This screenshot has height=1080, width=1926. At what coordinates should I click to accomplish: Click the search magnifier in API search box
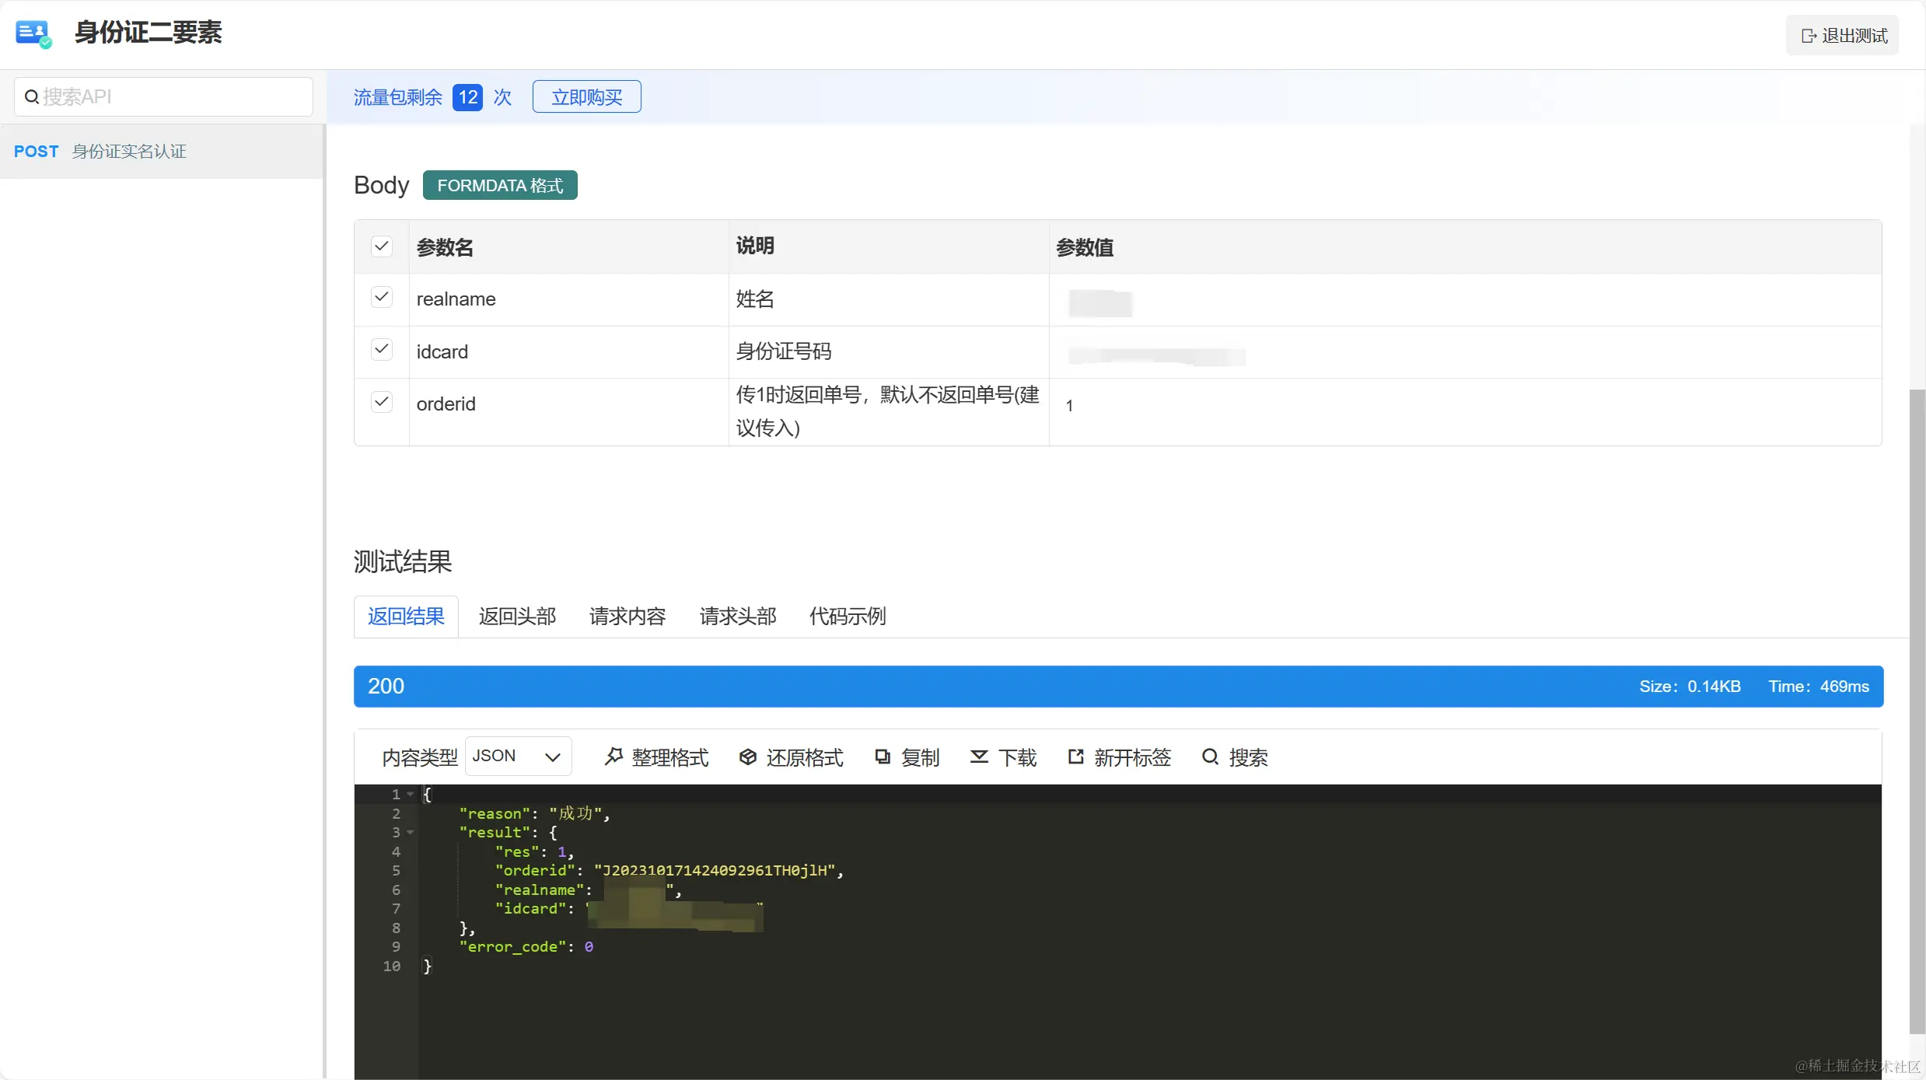click(x=32, y=97)
